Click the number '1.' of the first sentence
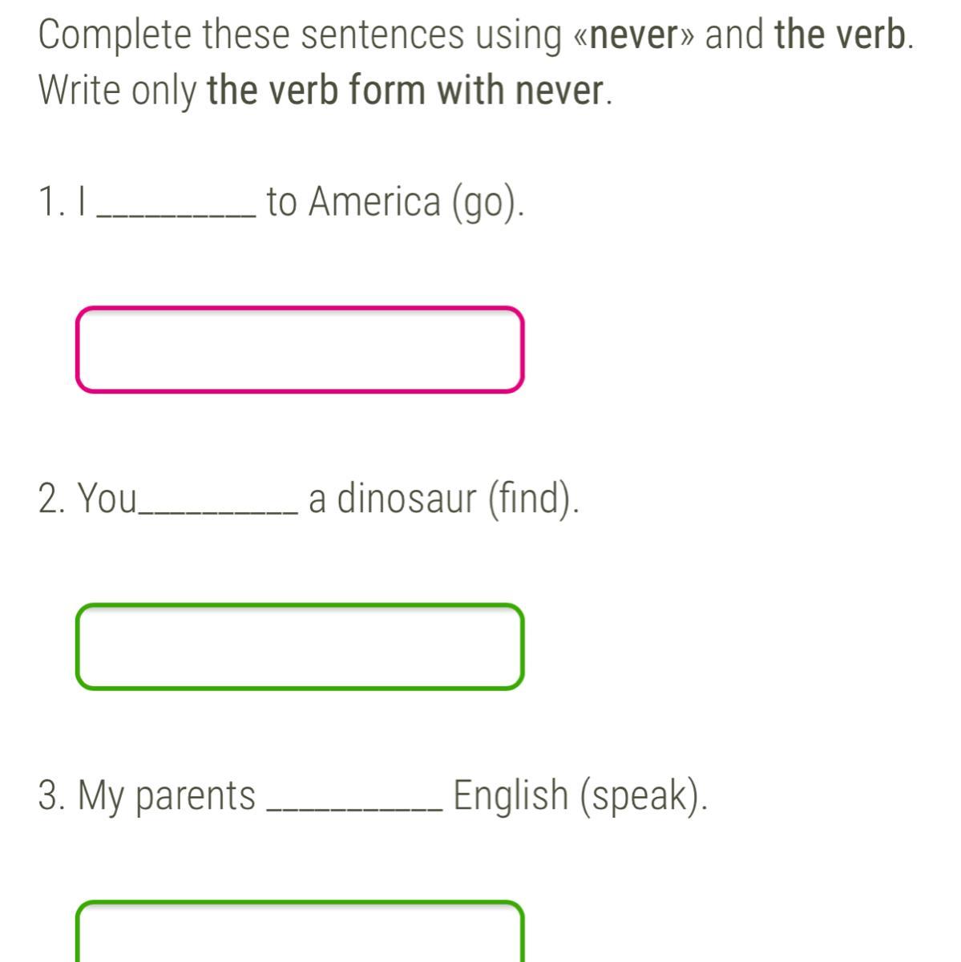Viewport: 961px width, 962px height. tap(51, 202)
